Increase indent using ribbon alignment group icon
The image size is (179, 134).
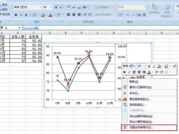point(90,15)
